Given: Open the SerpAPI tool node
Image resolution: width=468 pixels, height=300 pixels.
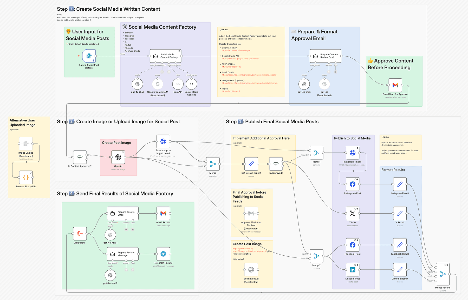Looking at the screenshot, I should (x=178, y=84).
